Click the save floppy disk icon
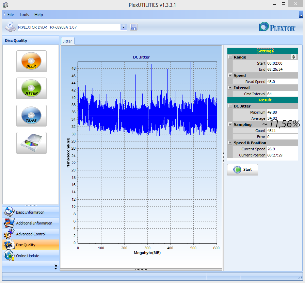The height and width of the screenshot is (283, 305). [x=134, y=27]
